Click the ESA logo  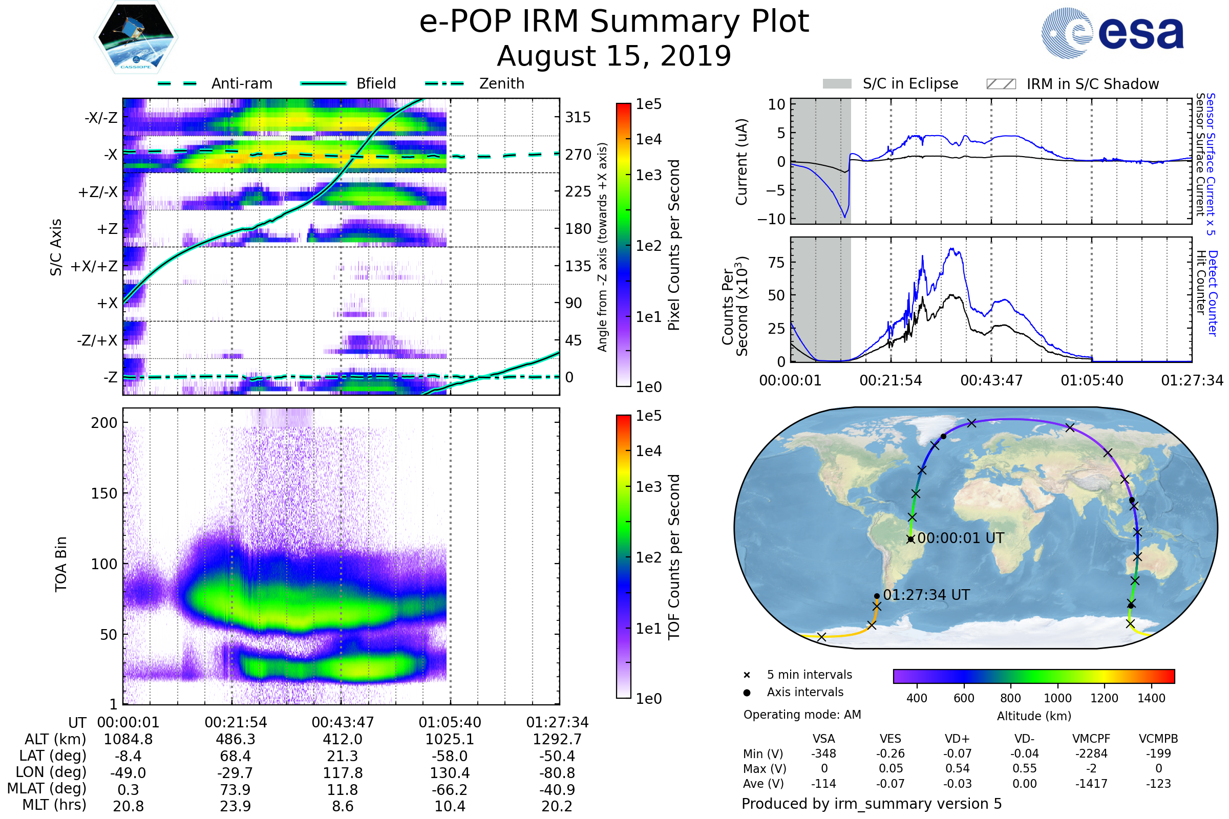click(x=1112, y=33)
